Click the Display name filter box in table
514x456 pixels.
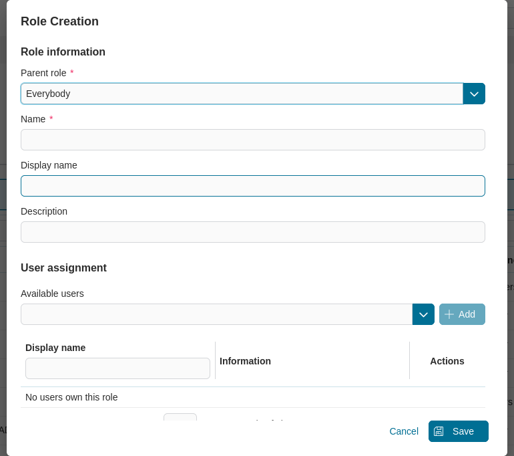[x=117, y=368]
